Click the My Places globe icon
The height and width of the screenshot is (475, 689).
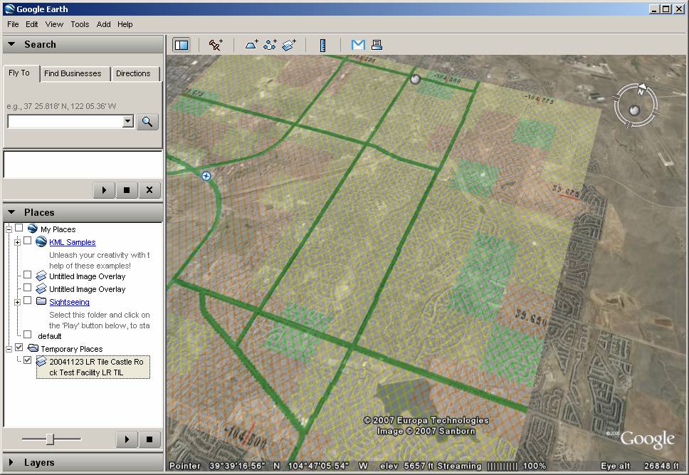pyautogui.click(x=33, y=229)
